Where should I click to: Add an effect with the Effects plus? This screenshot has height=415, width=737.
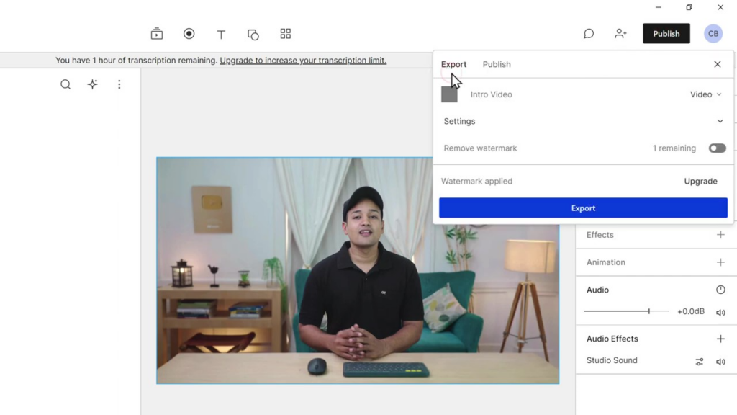tap(720, 234)
